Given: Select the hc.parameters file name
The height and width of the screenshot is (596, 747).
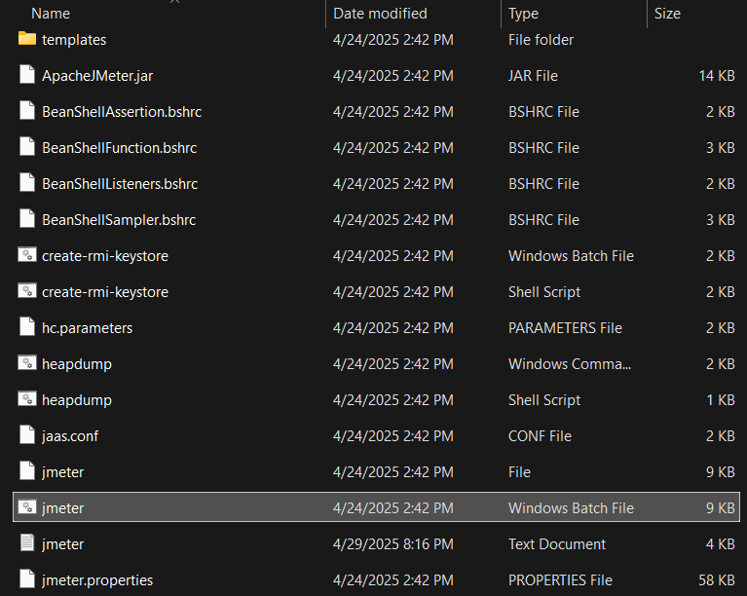Looking at the screenshot, I should [88, 328].
